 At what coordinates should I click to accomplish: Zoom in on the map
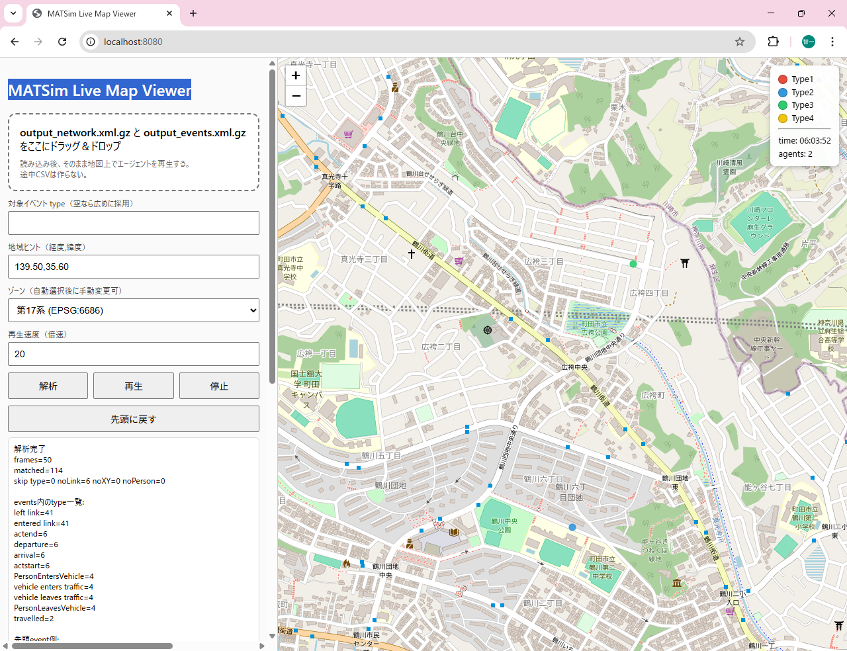296,75
